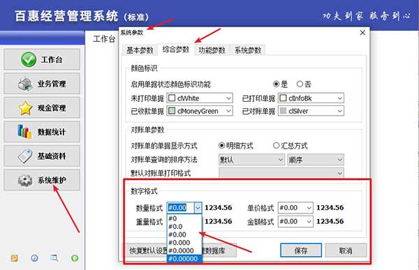
Task: Click the orange note icon at sidebar bottom
Action: (14, 258)
